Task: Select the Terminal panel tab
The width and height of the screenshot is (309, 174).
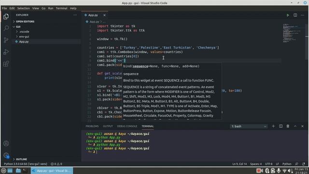Action: pos(148,126)
